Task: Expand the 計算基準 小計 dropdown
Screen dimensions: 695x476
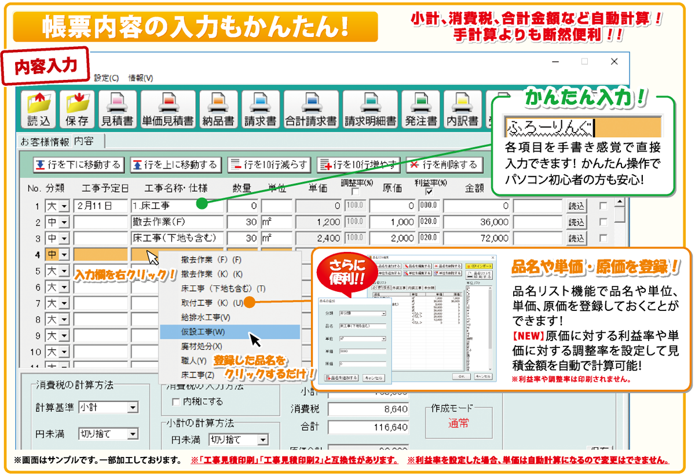Action: (133, 408)
